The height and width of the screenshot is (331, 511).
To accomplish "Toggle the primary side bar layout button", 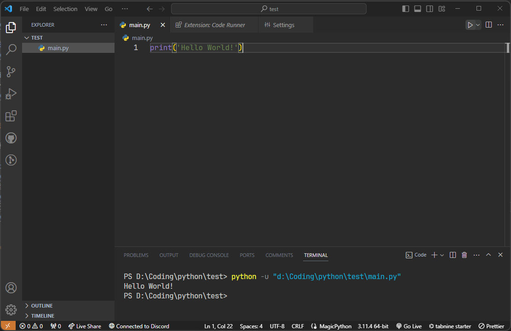I will (x=405, y=9).
